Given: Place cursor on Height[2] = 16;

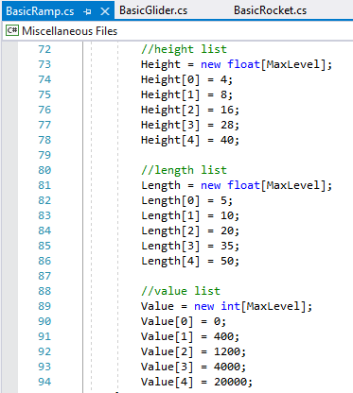Looking at the screenshot, I should (190, 110).
